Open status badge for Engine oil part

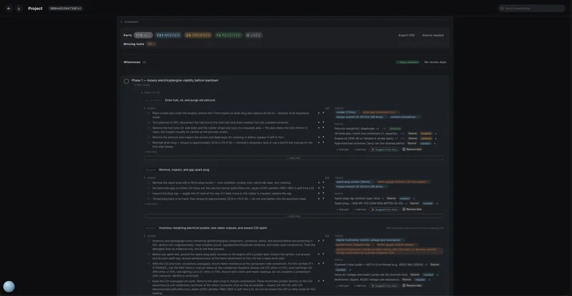[x=425, y=139]
